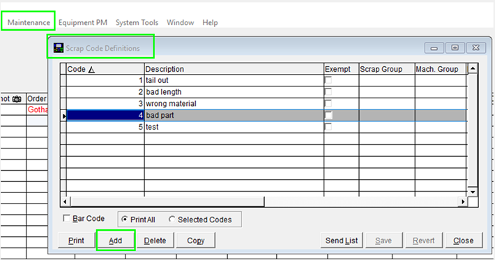Click the Send List button
The height and width of the screenshot is (260, 495).
pos(342,240)
